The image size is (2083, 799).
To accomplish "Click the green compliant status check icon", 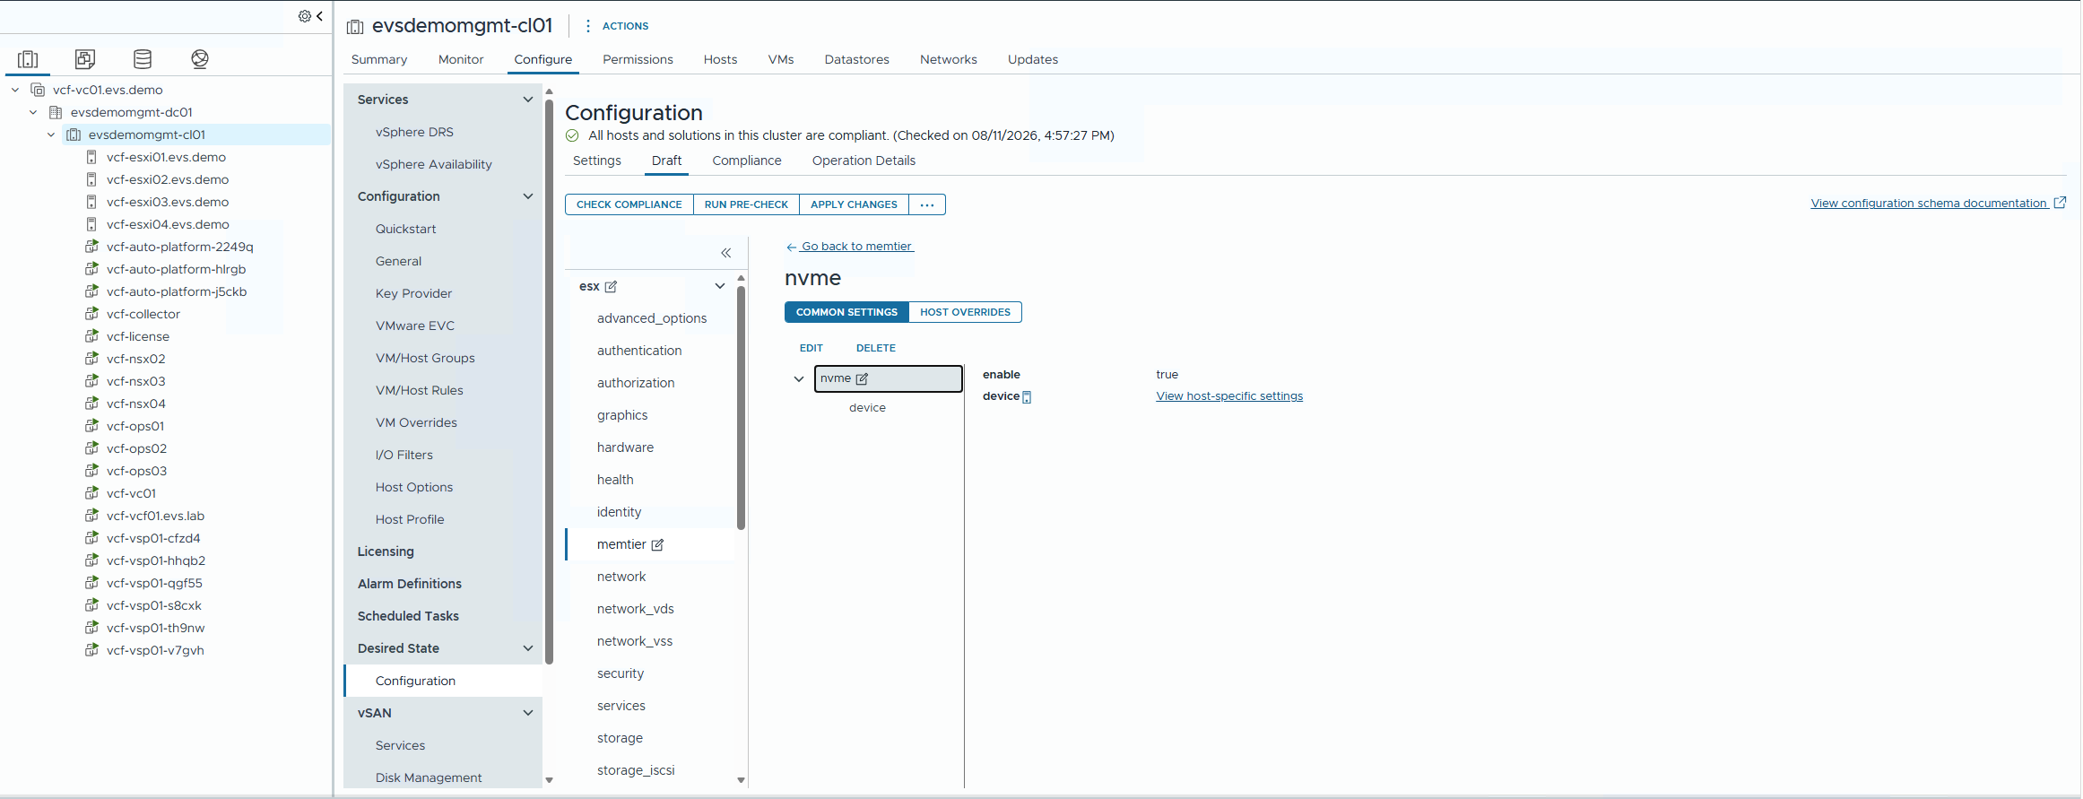I will click(x=572, y=136).
